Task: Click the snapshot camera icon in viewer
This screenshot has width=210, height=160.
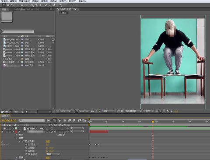Action: pos(92,111)
